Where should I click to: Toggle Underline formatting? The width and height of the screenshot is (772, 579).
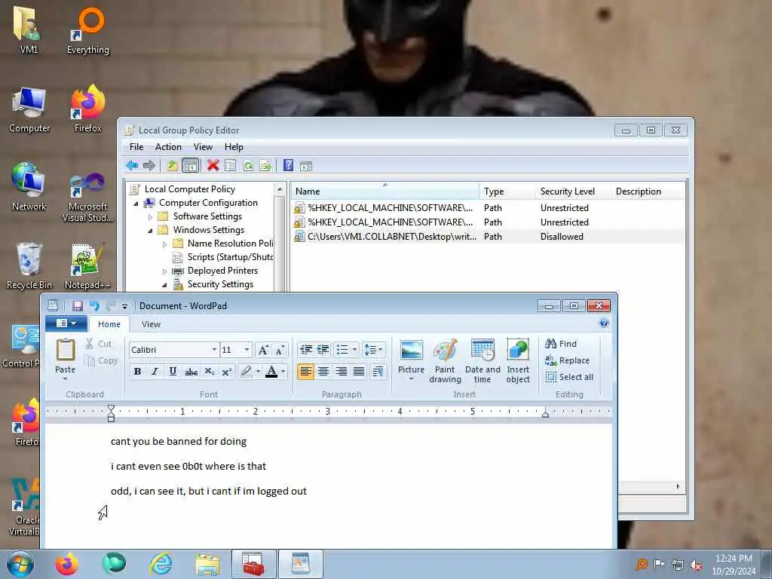coord(173,371)
